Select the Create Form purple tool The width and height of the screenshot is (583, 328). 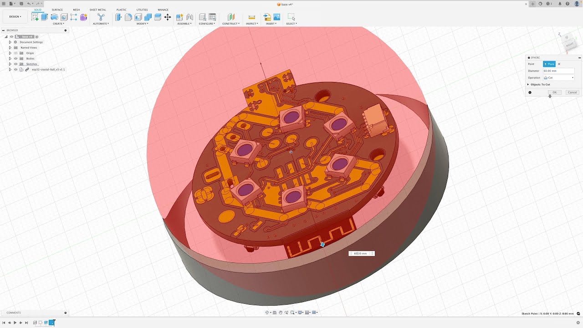tap(84, 17)
